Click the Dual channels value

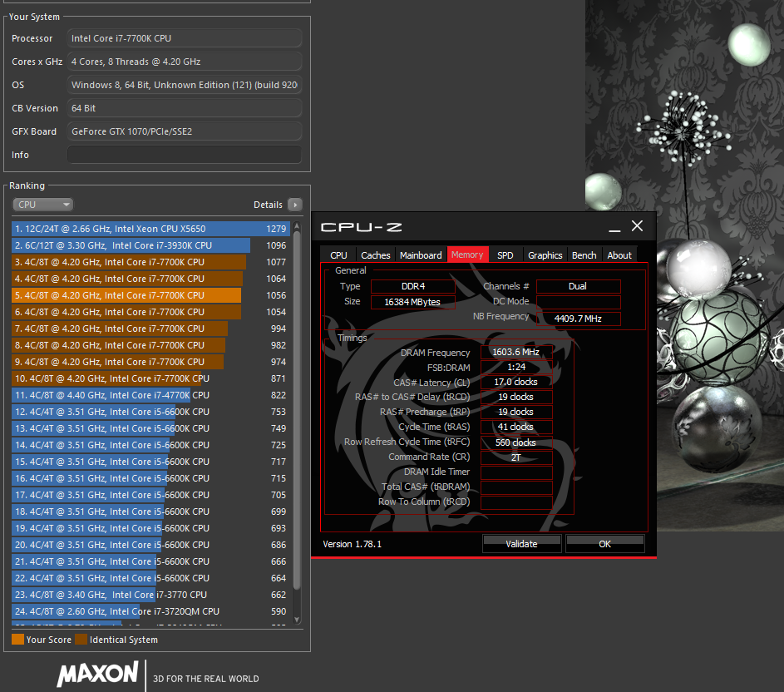[578, 286]
